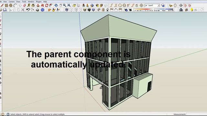Activate the Push/Pull tool
The width and height of the screenshot is (207, 116).
(38, 5)
